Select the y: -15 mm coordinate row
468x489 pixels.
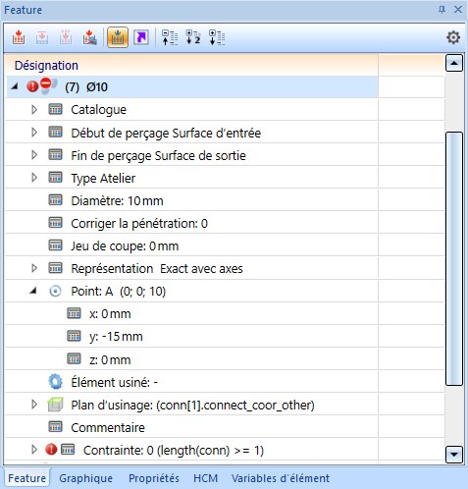pyautogui.click(x=191, y=336)
